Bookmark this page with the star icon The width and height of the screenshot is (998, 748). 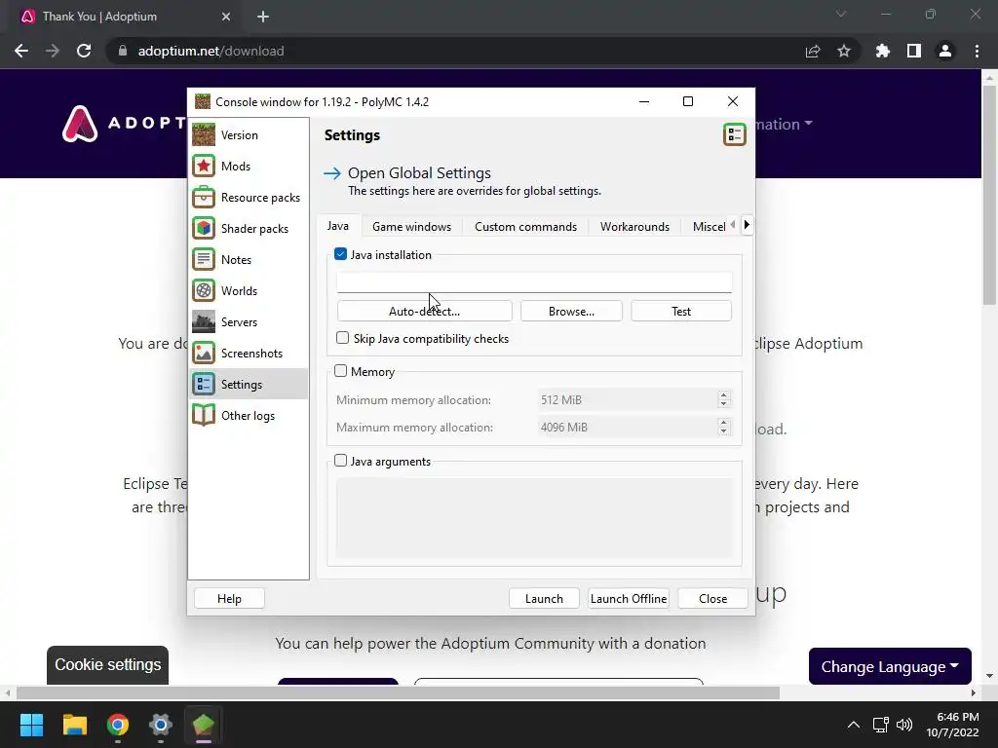pos(843,51)
